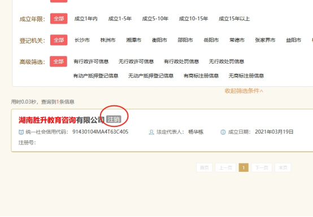313x217 pixels.
Task: Click the 注销 status badge
Action: coord(114,119)
